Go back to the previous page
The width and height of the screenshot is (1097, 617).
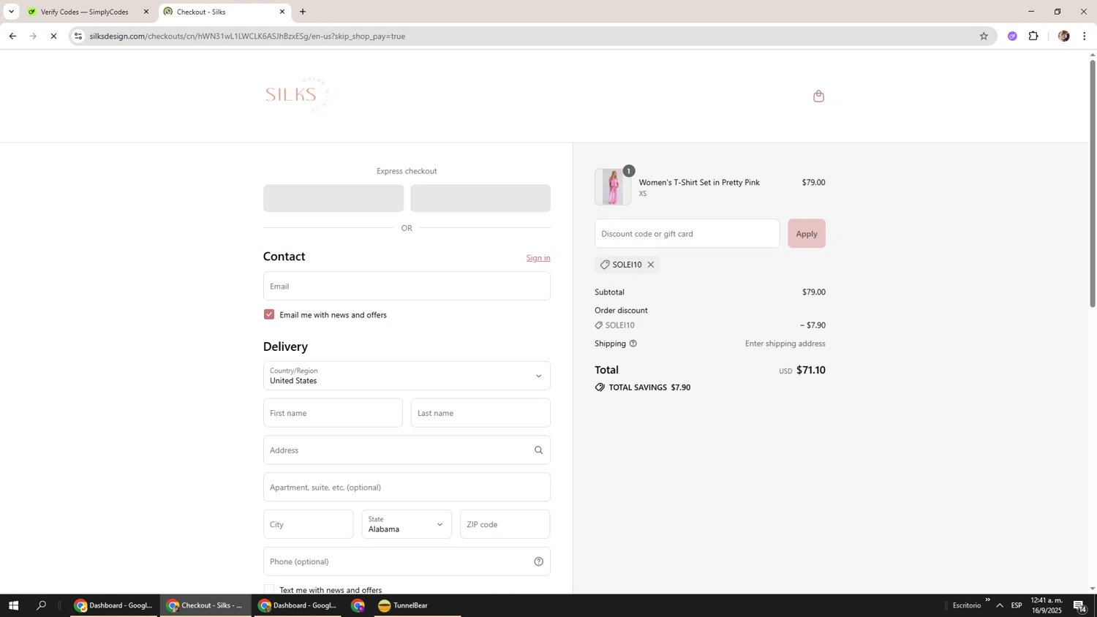(12, 36)
